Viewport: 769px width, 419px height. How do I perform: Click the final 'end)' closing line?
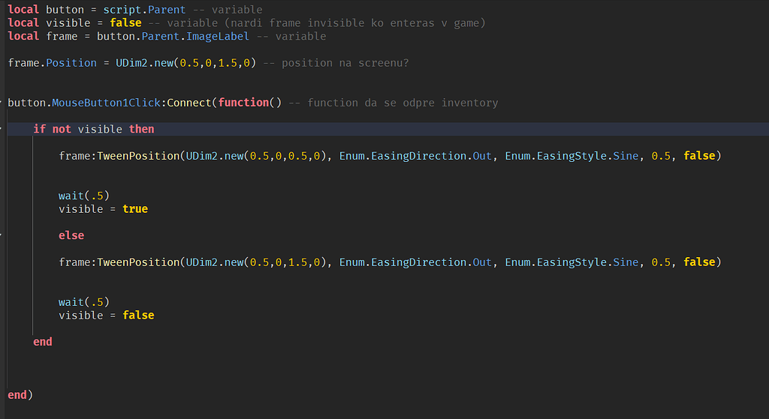pos(20,395)
